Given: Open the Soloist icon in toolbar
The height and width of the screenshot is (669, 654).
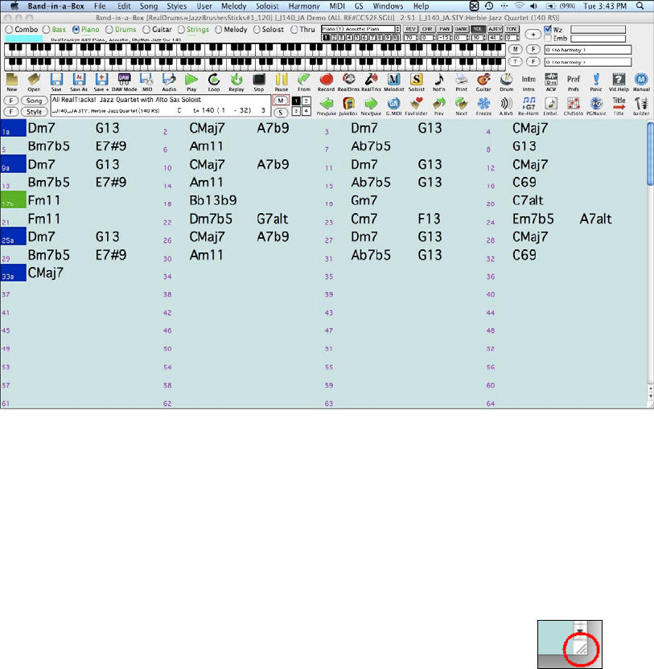Looking at the screenshot, I should [417, 80].
